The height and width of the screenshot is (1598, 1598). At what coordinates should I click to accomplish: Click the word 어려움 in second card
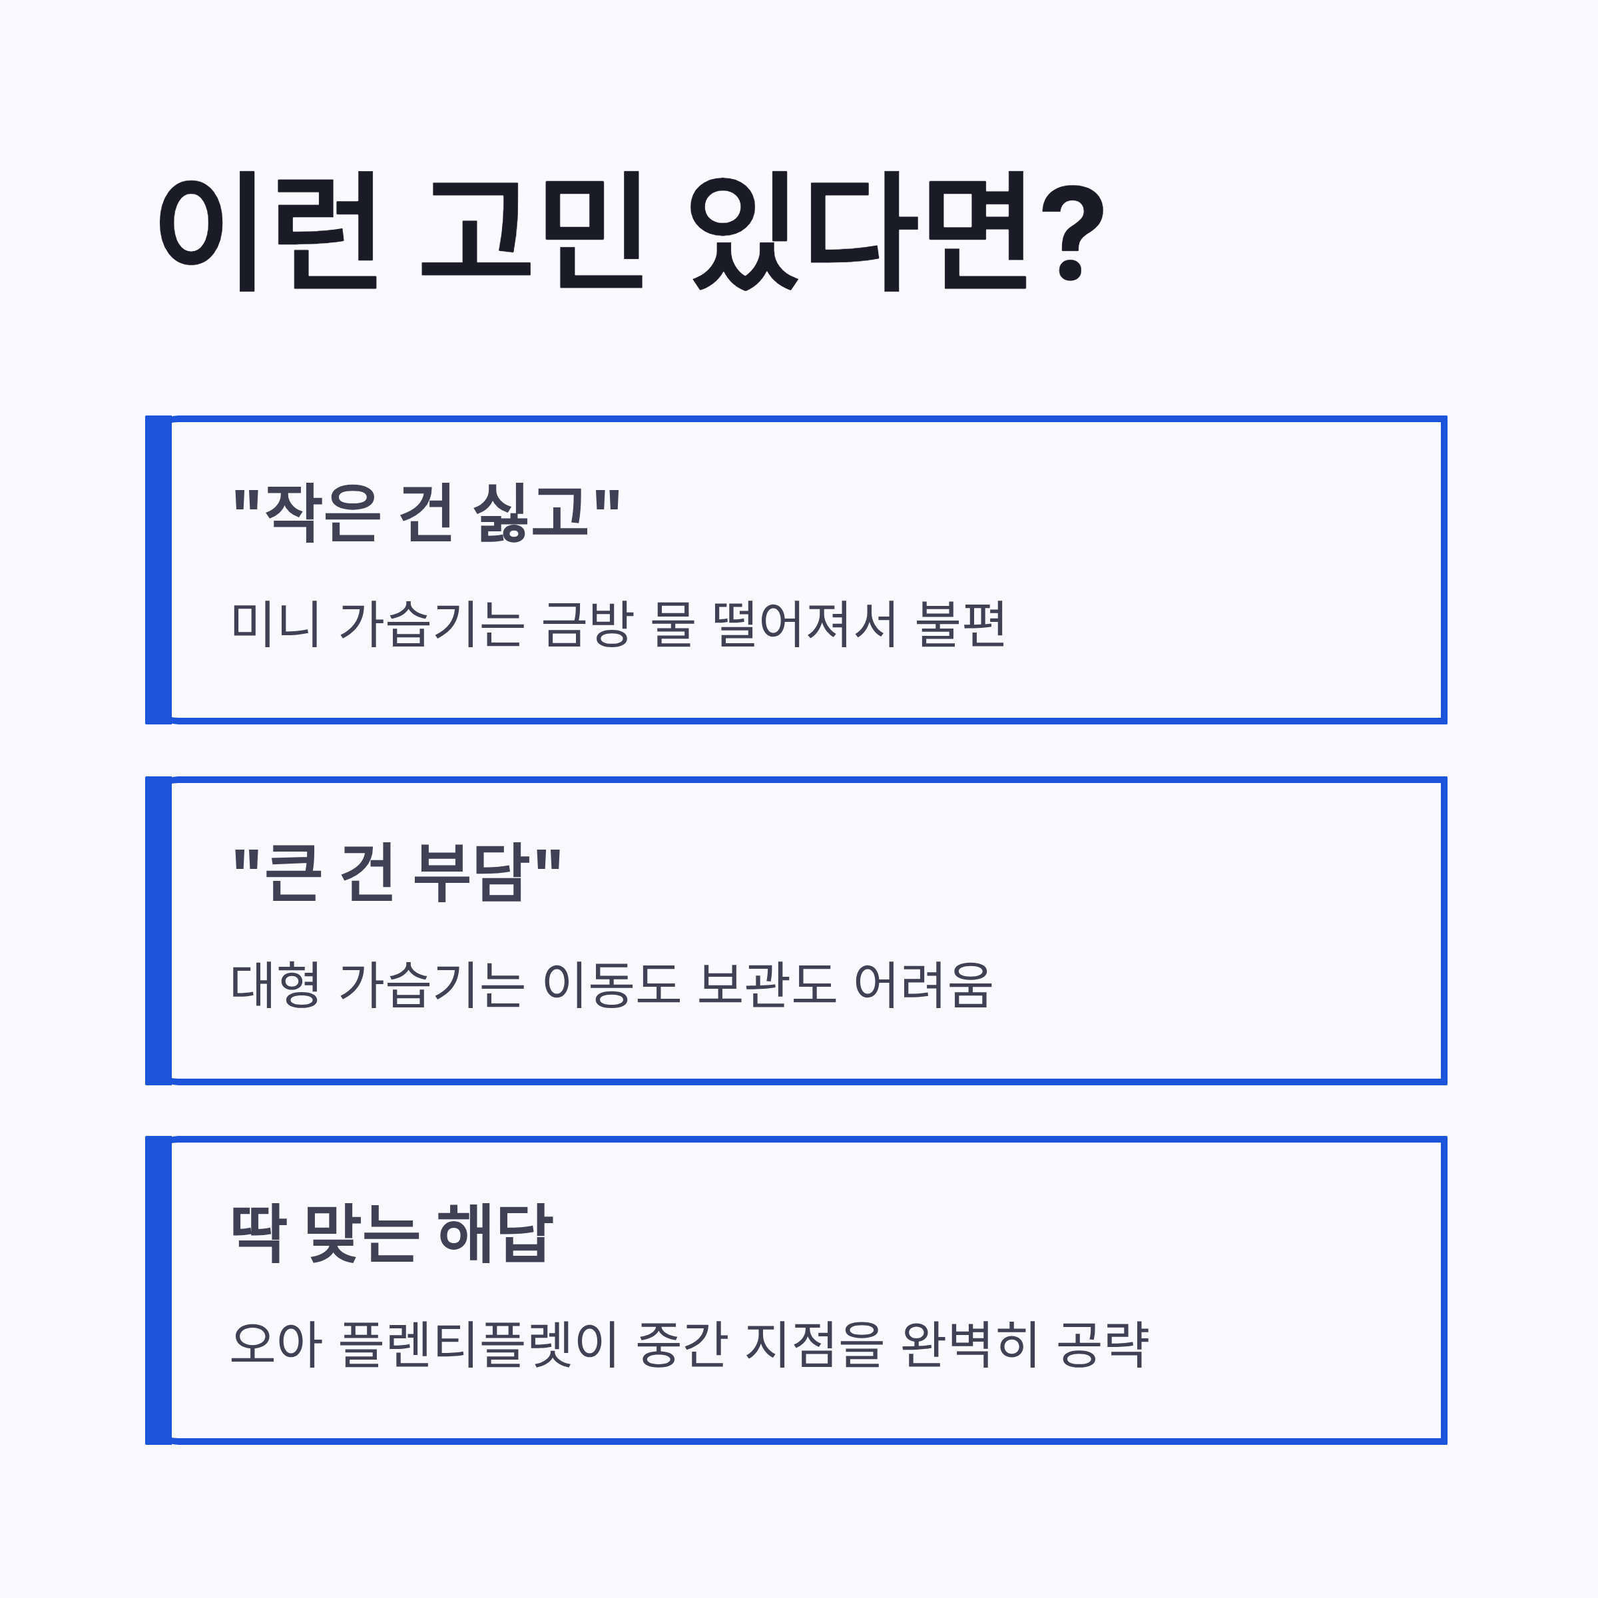pyautogui.click(x=923, y=984)
